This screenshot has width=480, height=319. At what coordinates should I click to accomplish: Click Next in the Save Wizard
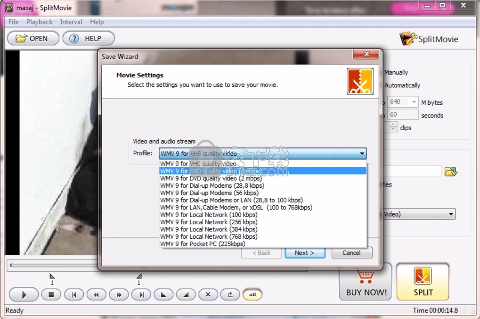tap(305, 253)
